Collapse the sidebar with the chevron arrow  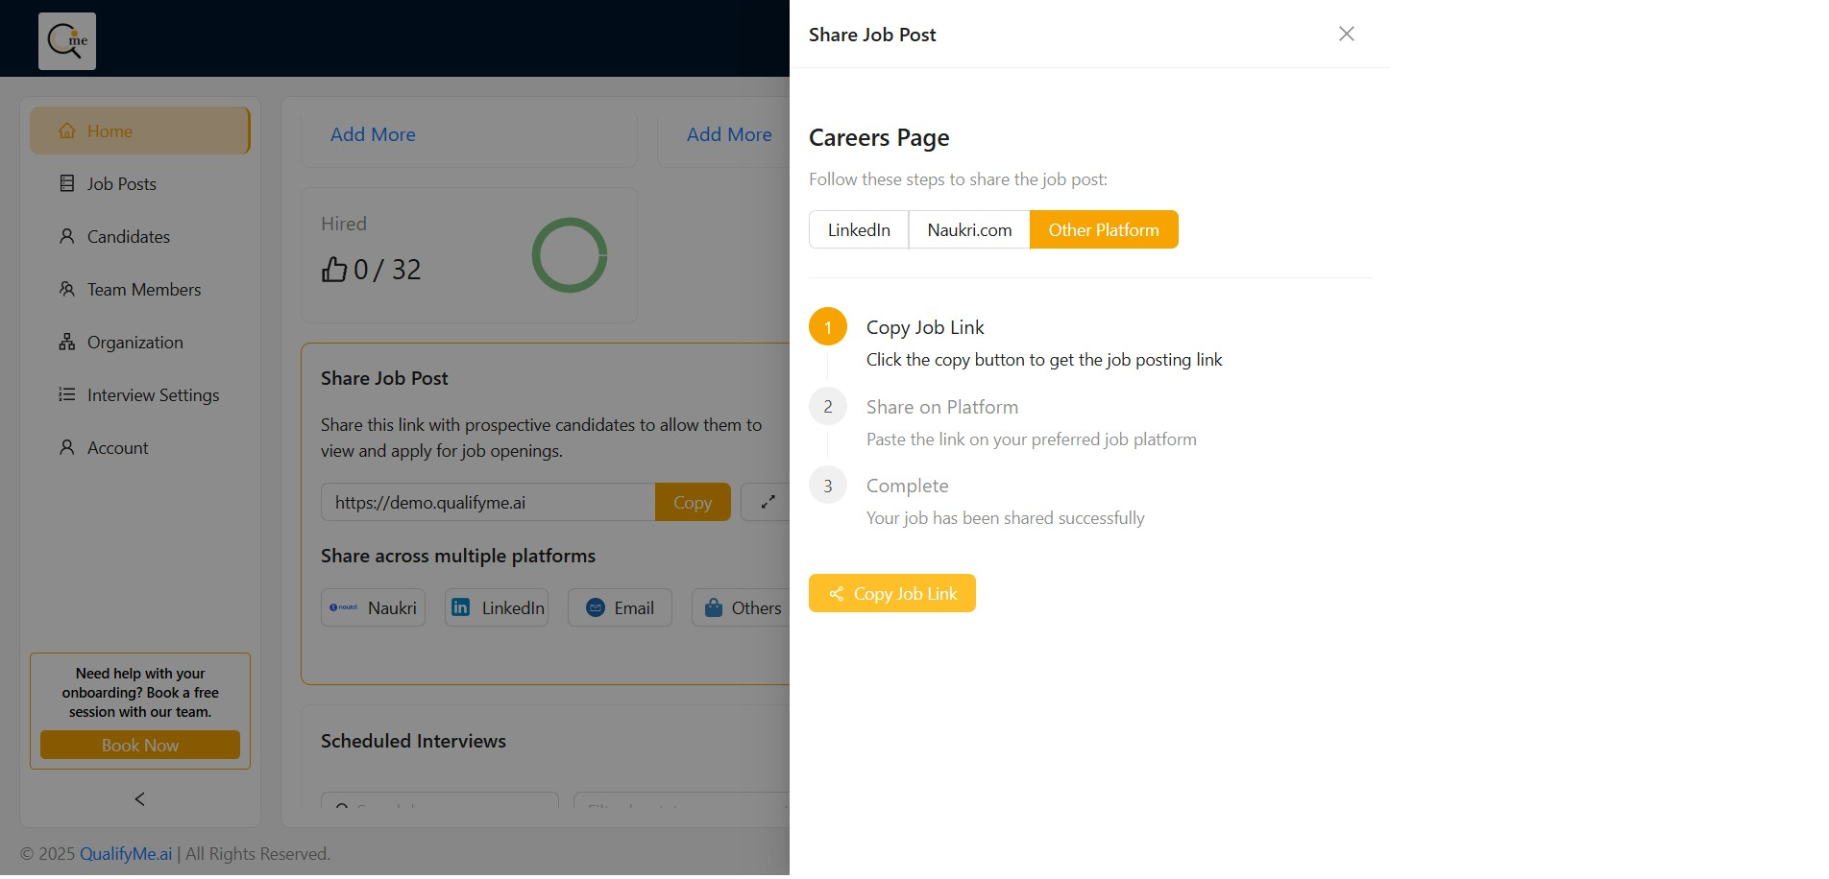(x=140, y=799)
